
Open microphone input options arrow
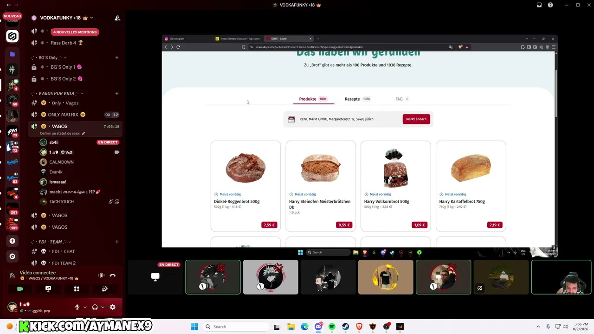click(84, 307)
